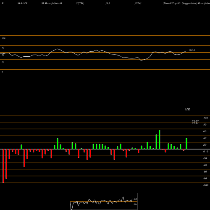The width and height of the screenshot is (210, 210).
Task: Click the MR label above histogram
Action: [x=187, y=109]
